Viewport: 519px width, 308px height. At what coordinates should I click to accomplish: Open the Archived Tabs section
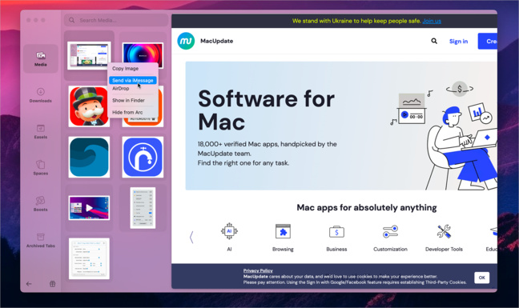point(40,240)
